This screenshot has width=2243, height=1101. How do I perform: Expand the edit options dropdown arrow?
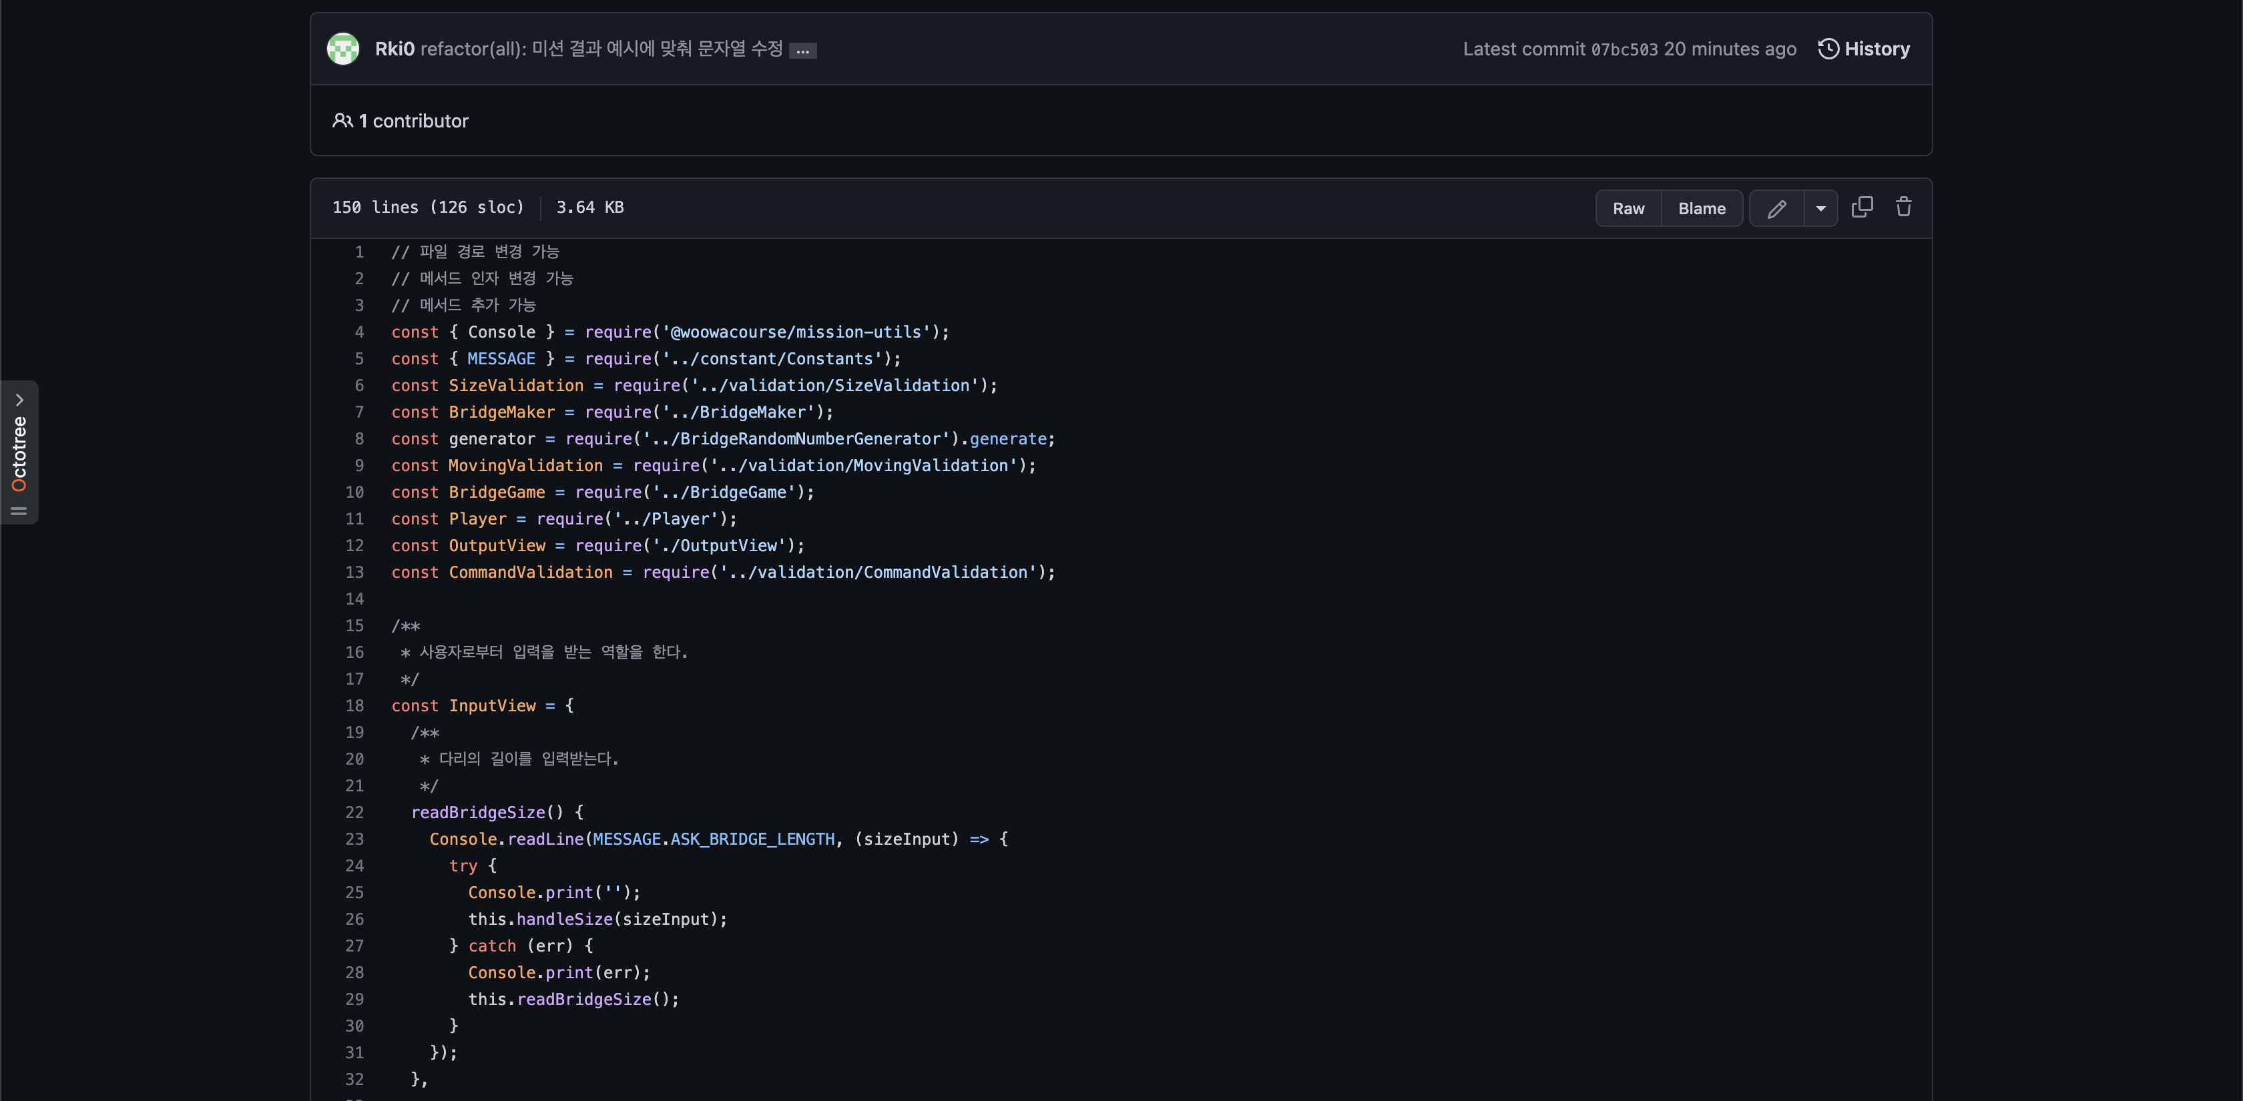pyautogui.click(x=1820, y=208)
